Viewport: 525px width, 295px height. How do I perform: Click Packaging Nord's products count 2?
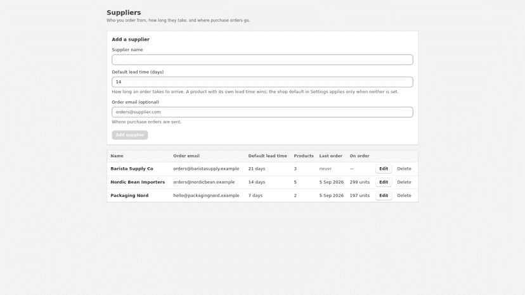(x=295, y=196)
